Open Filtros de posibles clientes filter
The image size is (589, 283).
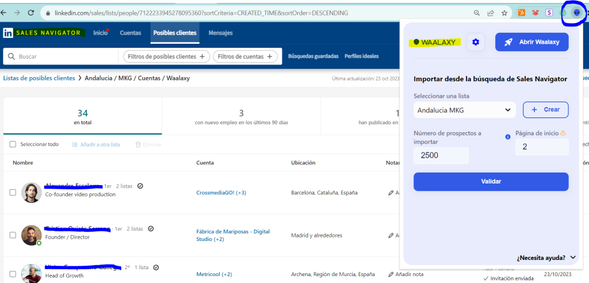coord(166,56)
